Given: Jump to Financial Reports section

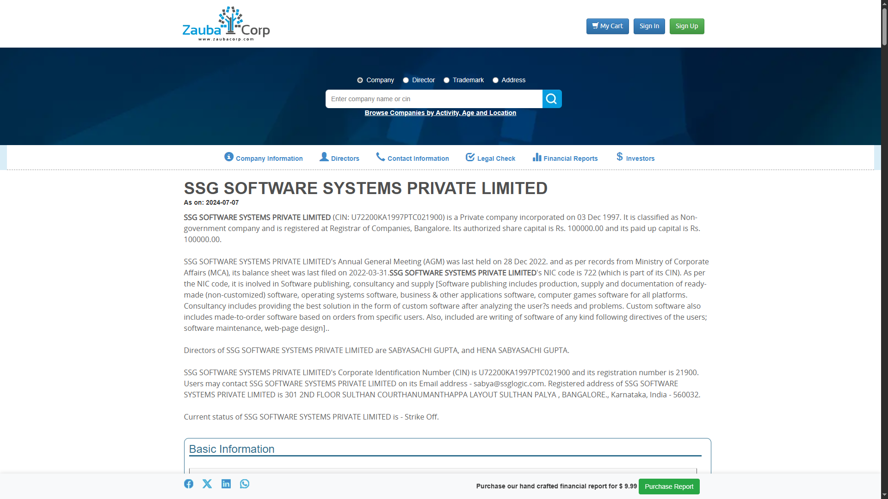Looking at the screenshot, I should pos(565,158).
